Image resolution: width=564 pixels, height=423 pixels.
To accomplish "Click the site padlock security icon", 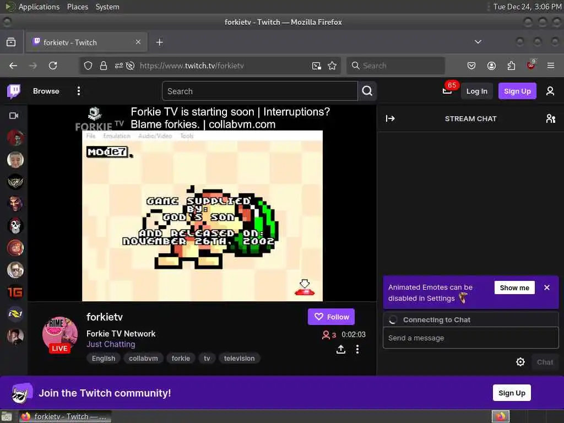I will click(104, 66).
